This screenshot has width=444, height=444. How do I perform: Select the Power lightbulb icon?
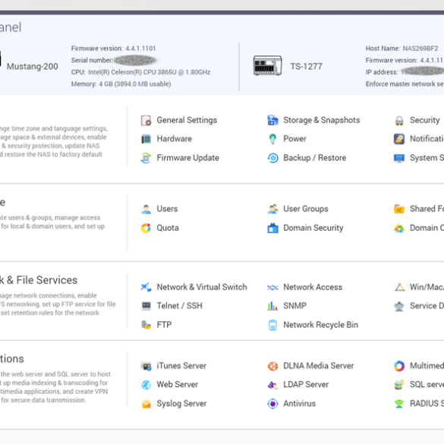click(x=272, y=139)
